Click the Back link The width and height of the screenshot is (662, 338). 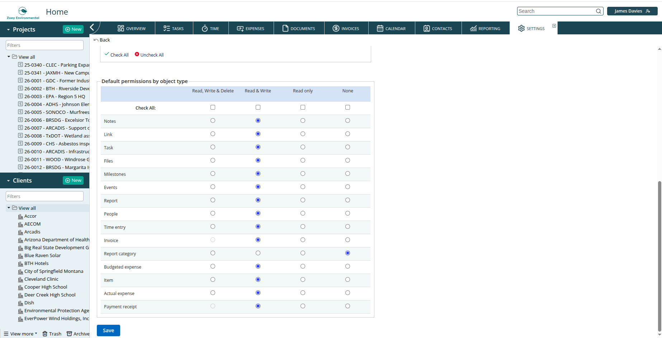pyautogui.click(x=102, y=40)
